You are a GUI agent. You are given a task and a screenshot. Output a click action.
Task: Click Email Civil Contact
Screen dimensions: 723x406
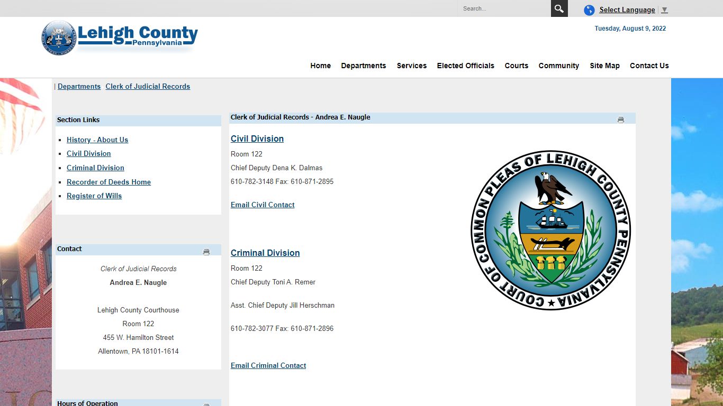coord(263,205)
